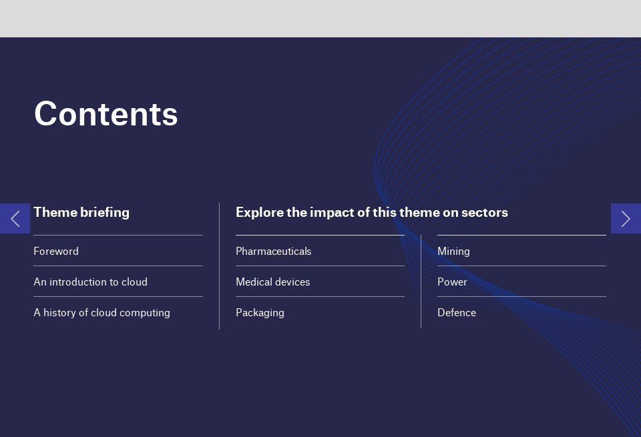641x437 pixels.
Task: Open A history of cloud computing
Action: tap(101, 313)
